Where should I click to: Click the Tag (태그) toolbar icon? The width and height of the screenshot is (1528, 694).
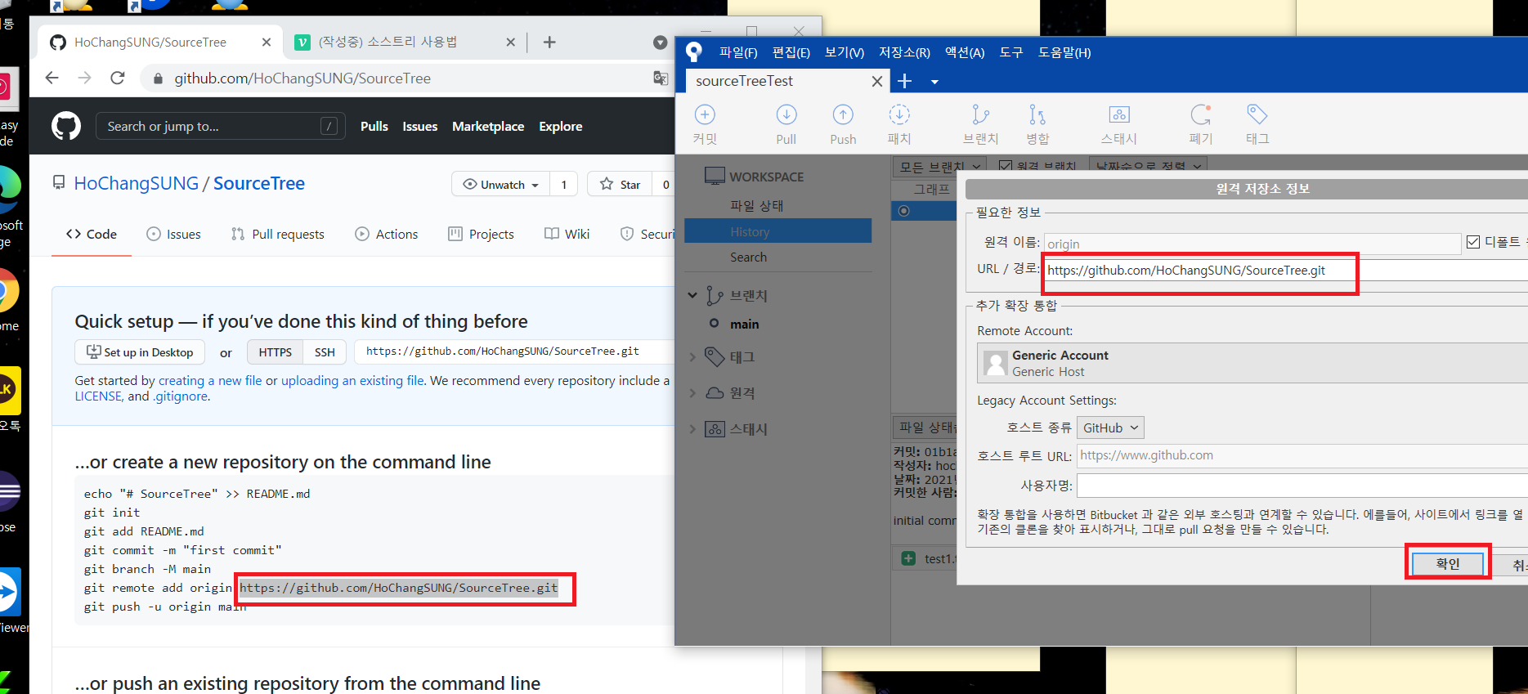(x=1257, y=114)
